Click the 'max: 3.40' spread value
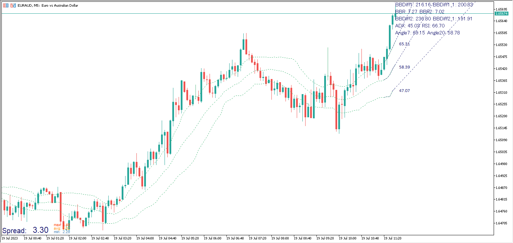The height and width of the screenshot is (243, 513). coord(62,225)
